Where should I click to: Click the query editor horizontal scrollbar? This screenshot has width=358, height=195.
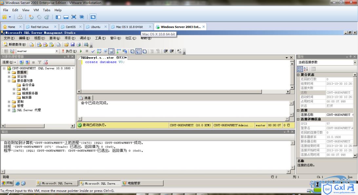tap(171, 92)
